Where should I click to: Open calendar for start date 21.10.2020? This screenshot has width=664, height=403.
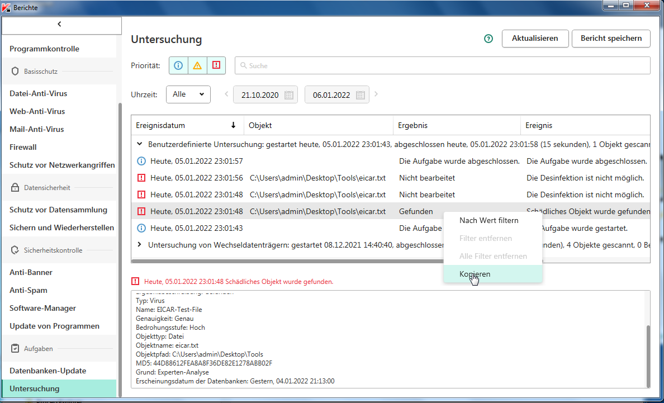(289, 95)
